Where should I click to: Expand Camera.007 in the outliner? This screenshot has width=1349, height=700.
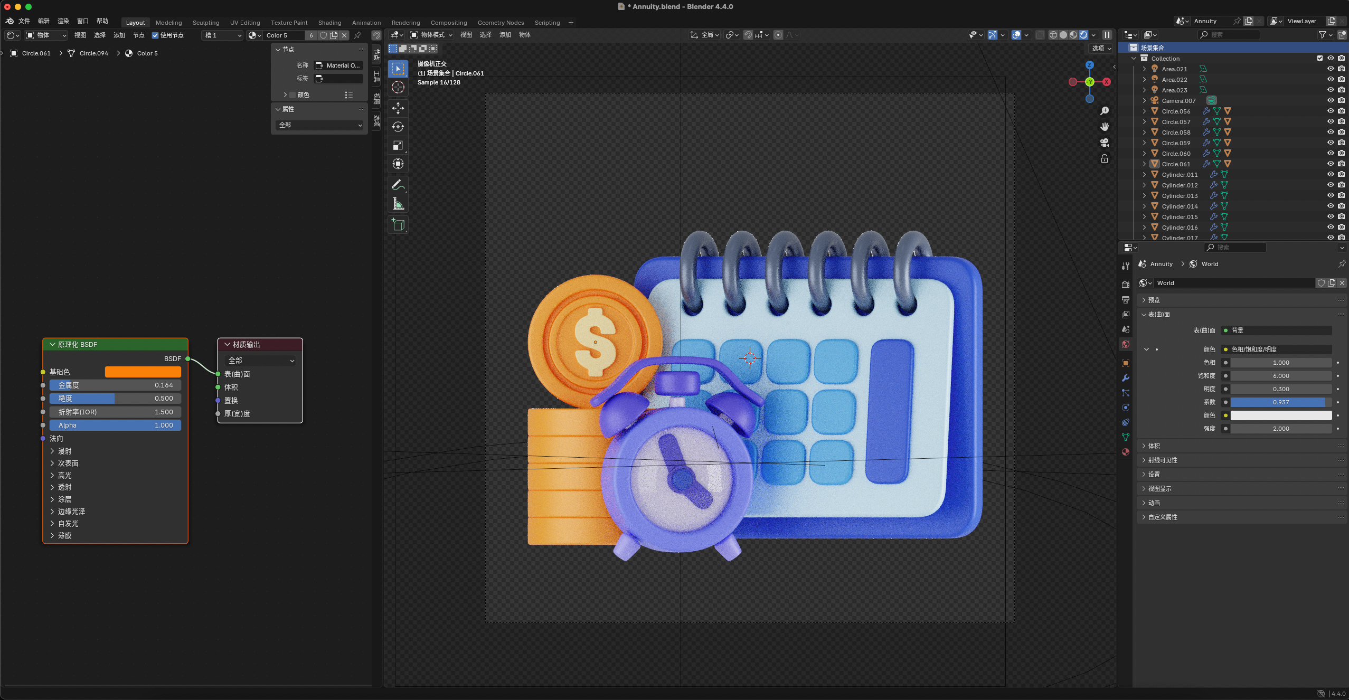[x=1144, y=100]
